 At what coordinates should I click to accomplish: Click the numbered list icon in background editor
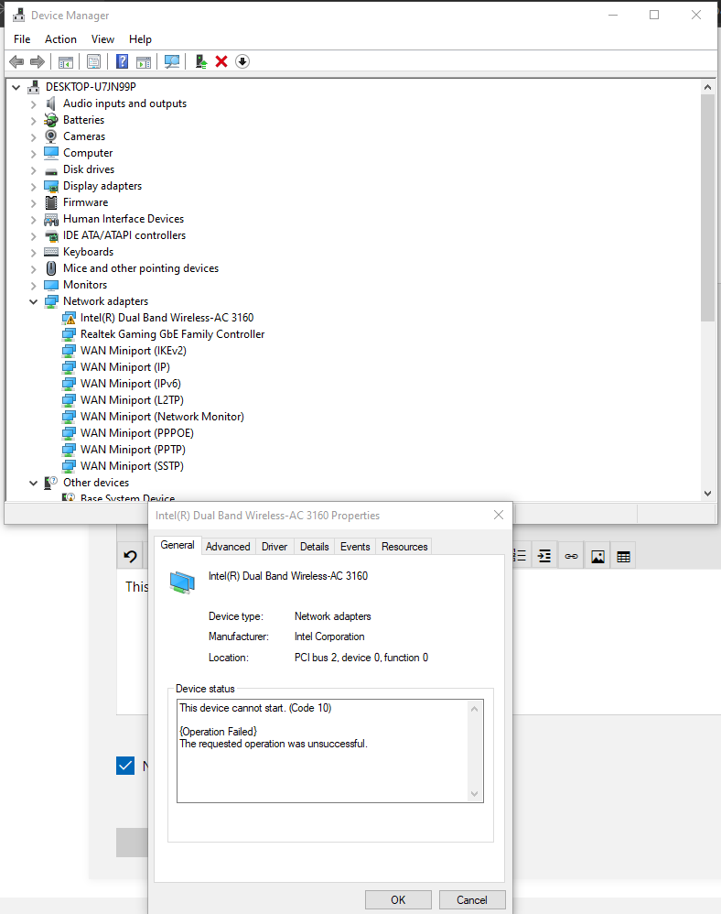[x=520, y=556]
